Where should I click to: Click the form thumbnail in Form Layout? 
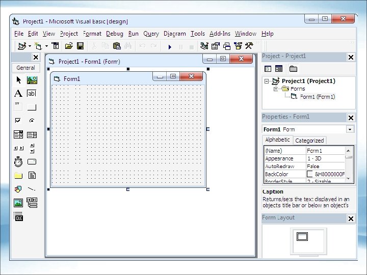302,237
